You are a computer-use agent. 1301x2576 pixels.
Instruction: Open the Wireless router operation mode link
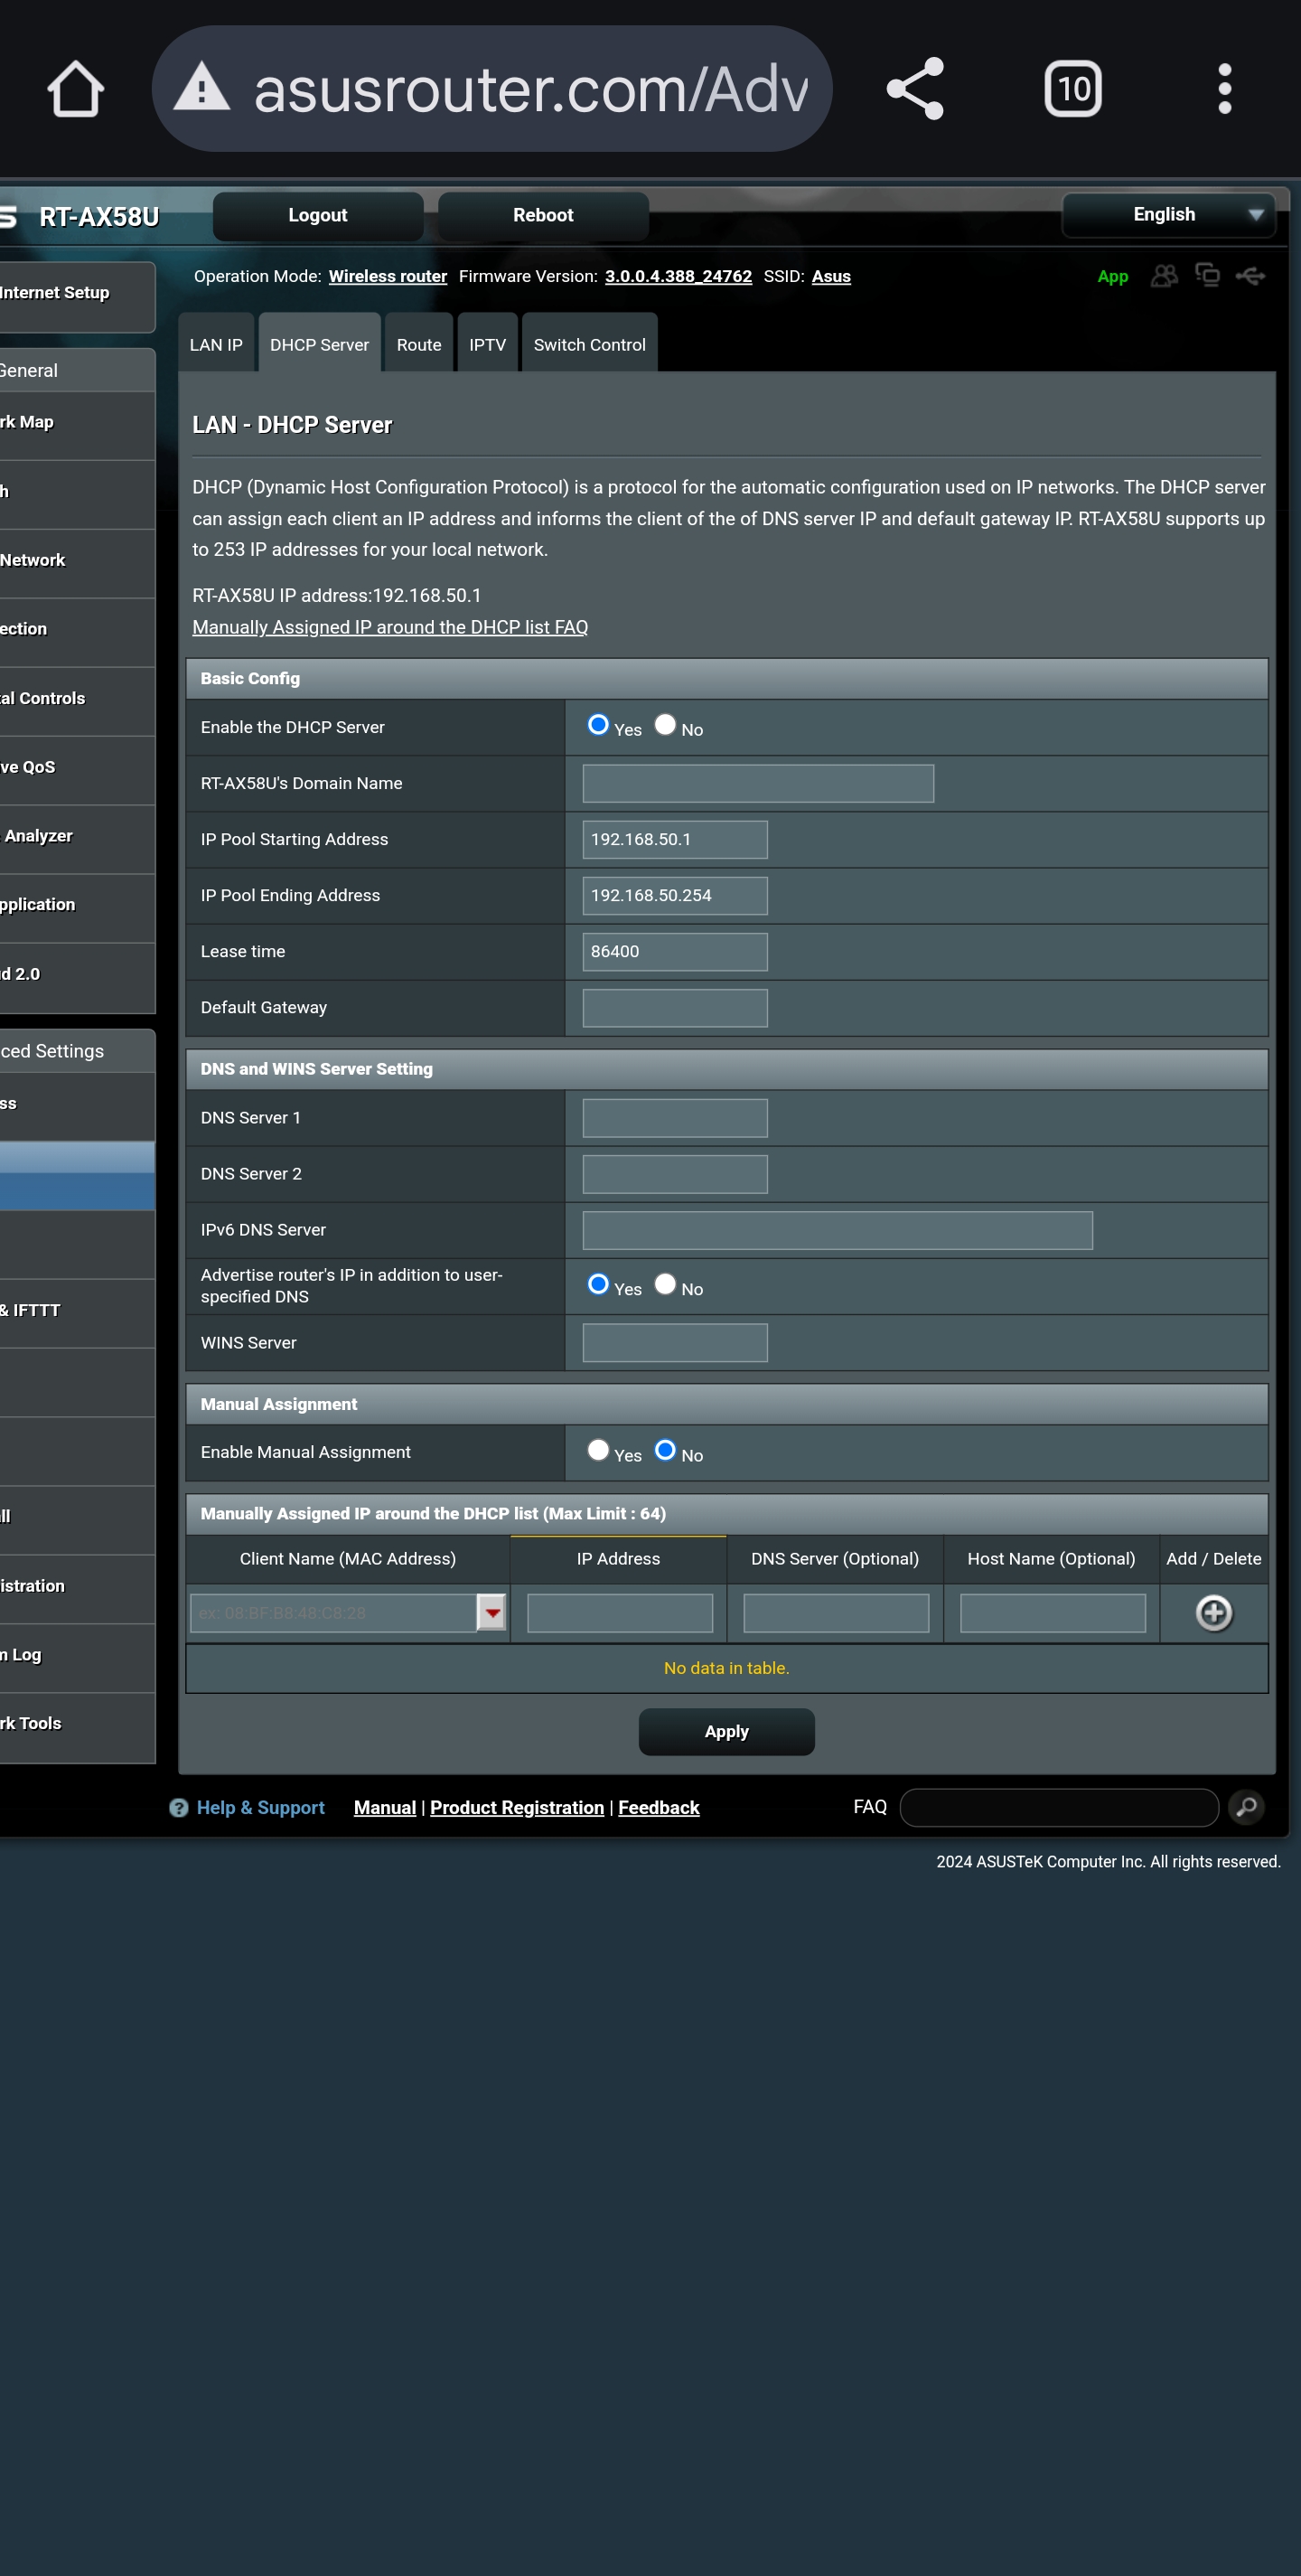(388, 276)
